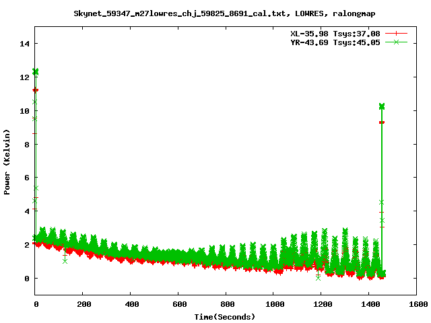The image size is (431, 323).
Task: Click the red marker near 11.2 Kelvin
Action: (36, 90)
